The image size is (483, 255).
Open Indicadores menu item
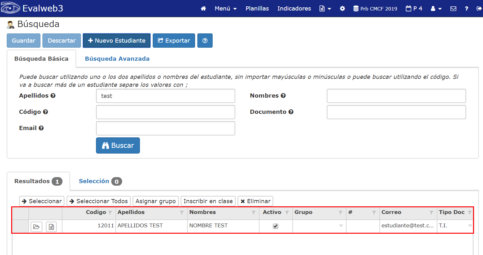pyautogui.click(x=294, y=9)
